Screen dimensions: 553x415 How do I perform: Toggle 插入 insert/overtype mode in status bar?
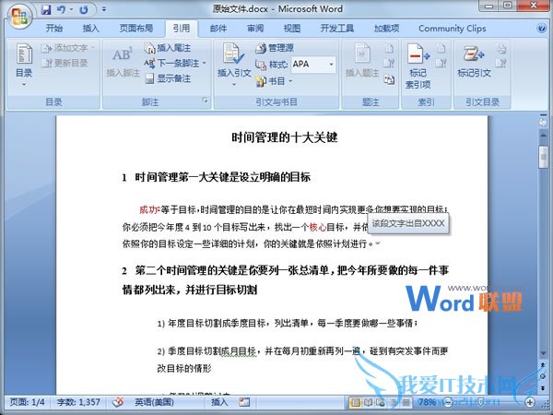click(219, 402)
